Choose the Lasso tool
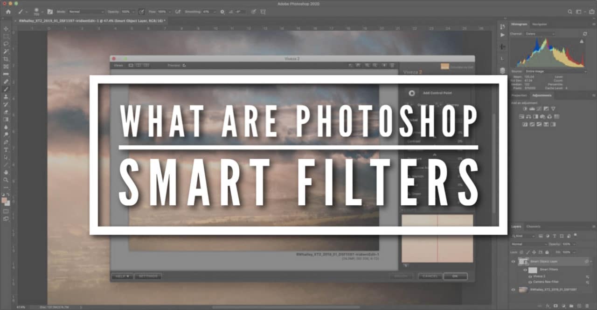Image resolution: width=597 pixels, height=310 pixels. 7,42
